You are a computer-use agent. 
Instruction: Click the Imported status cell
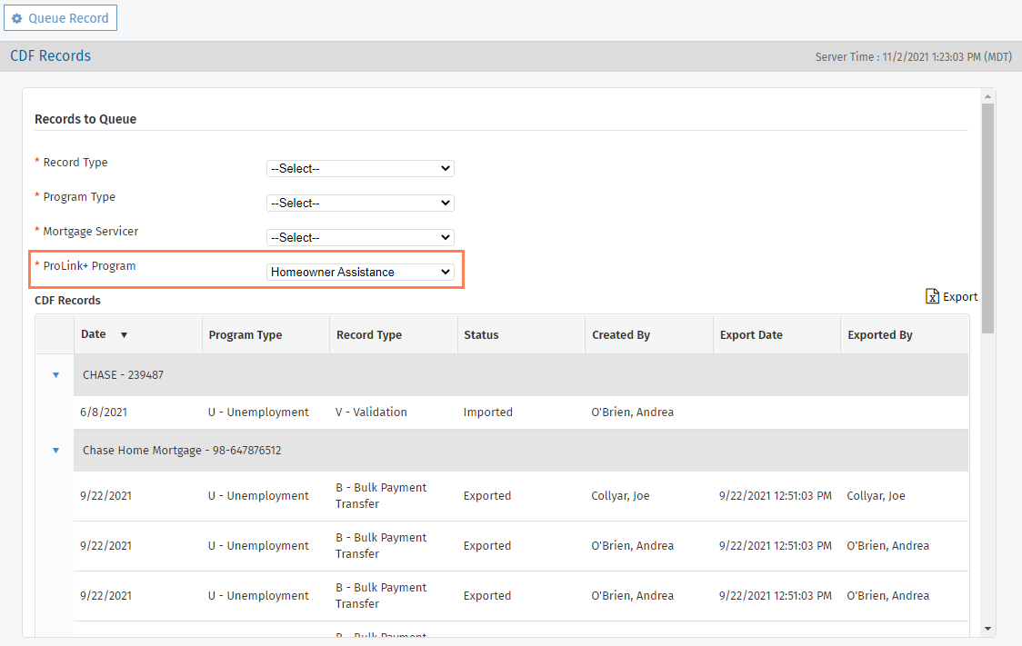488,412
